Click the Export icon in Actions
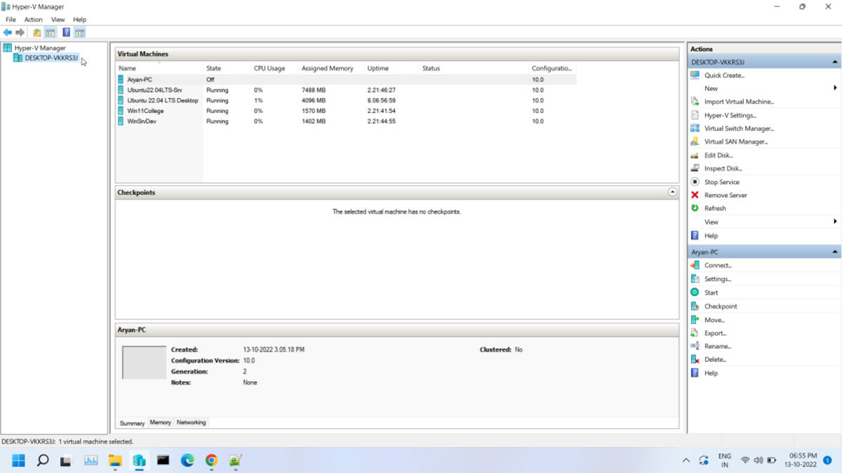Screen dimensions: 842x473 [x=695, y=333]
